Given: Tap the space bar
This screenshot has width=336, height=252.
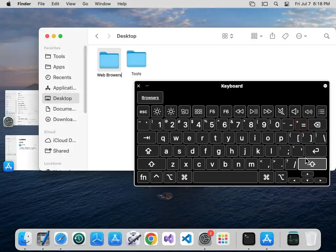Looking at the screenshot, I should (225, 177).
